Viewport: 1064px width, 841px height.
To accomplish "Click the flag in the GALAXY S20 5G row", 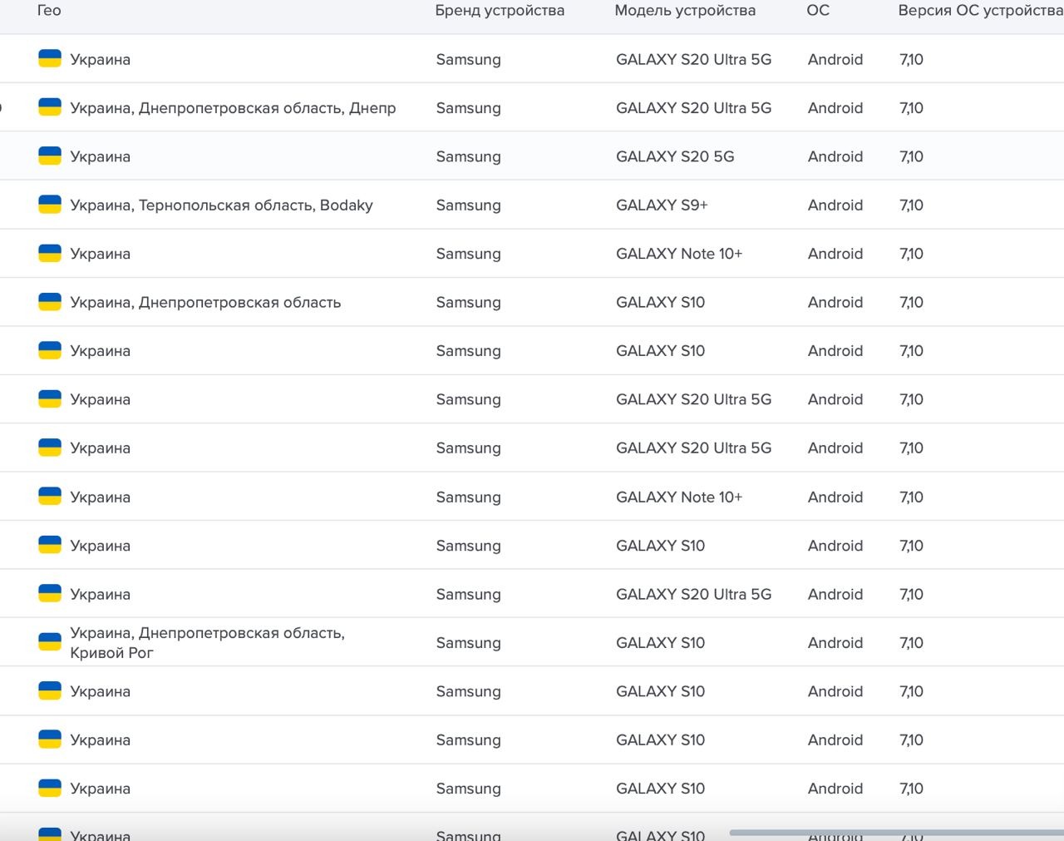I will (x=50, y=156).
